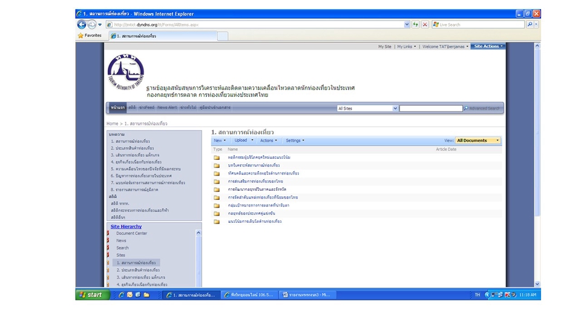581x327 pixels.
Task: Click folder icon for กลยุทธ์ของประเทศคู่แข่งขัน
Action: point(217,214)
